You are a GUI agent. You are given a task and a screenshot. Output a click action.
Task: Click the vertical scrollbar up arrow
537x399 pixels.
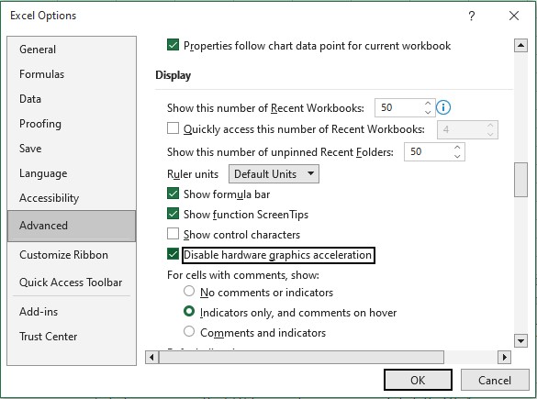tap(520, 46)
